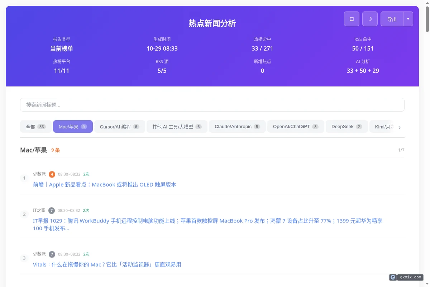The image size is (430, 287).
Task: Select the 全部 tab
Action: [36, 127]
